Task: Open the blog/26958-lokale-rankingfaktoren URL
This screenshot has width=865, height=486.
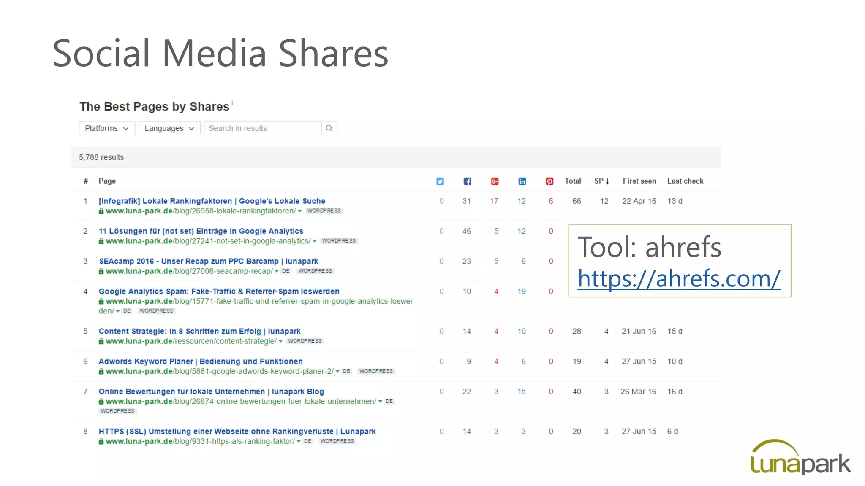Action: pos(201,211)
